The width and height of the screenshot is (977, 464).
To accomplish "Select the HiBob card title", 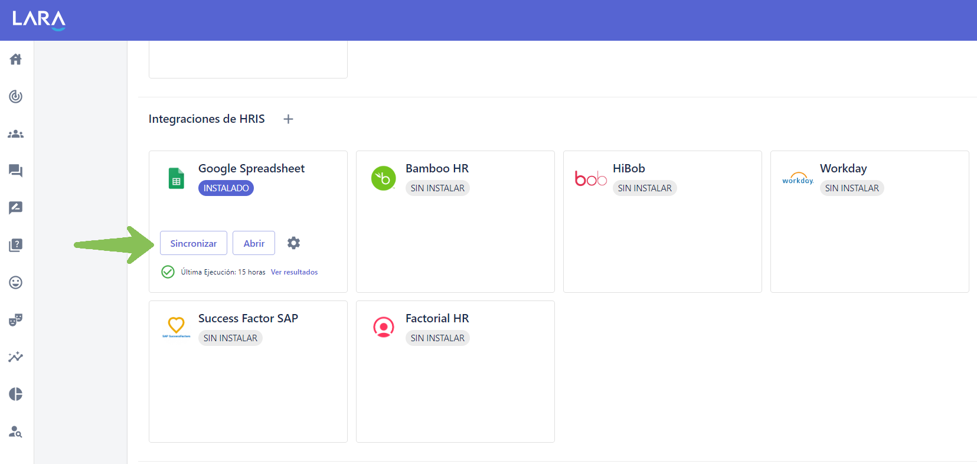I will click(x=629, y=168).
